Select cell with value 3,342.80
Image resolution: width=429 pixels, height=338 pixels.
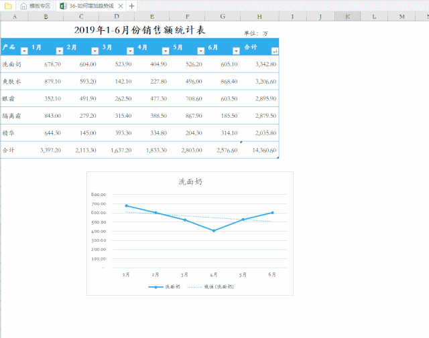[259, 64]
